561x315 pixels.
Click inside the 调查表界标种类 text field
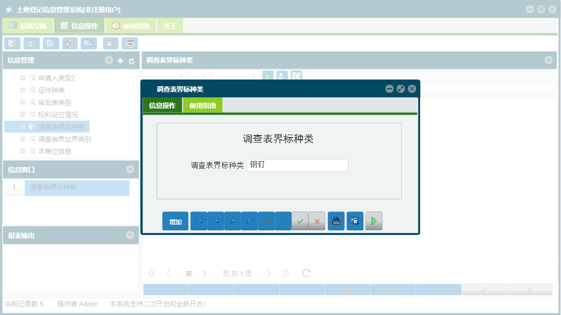[298, 165]
